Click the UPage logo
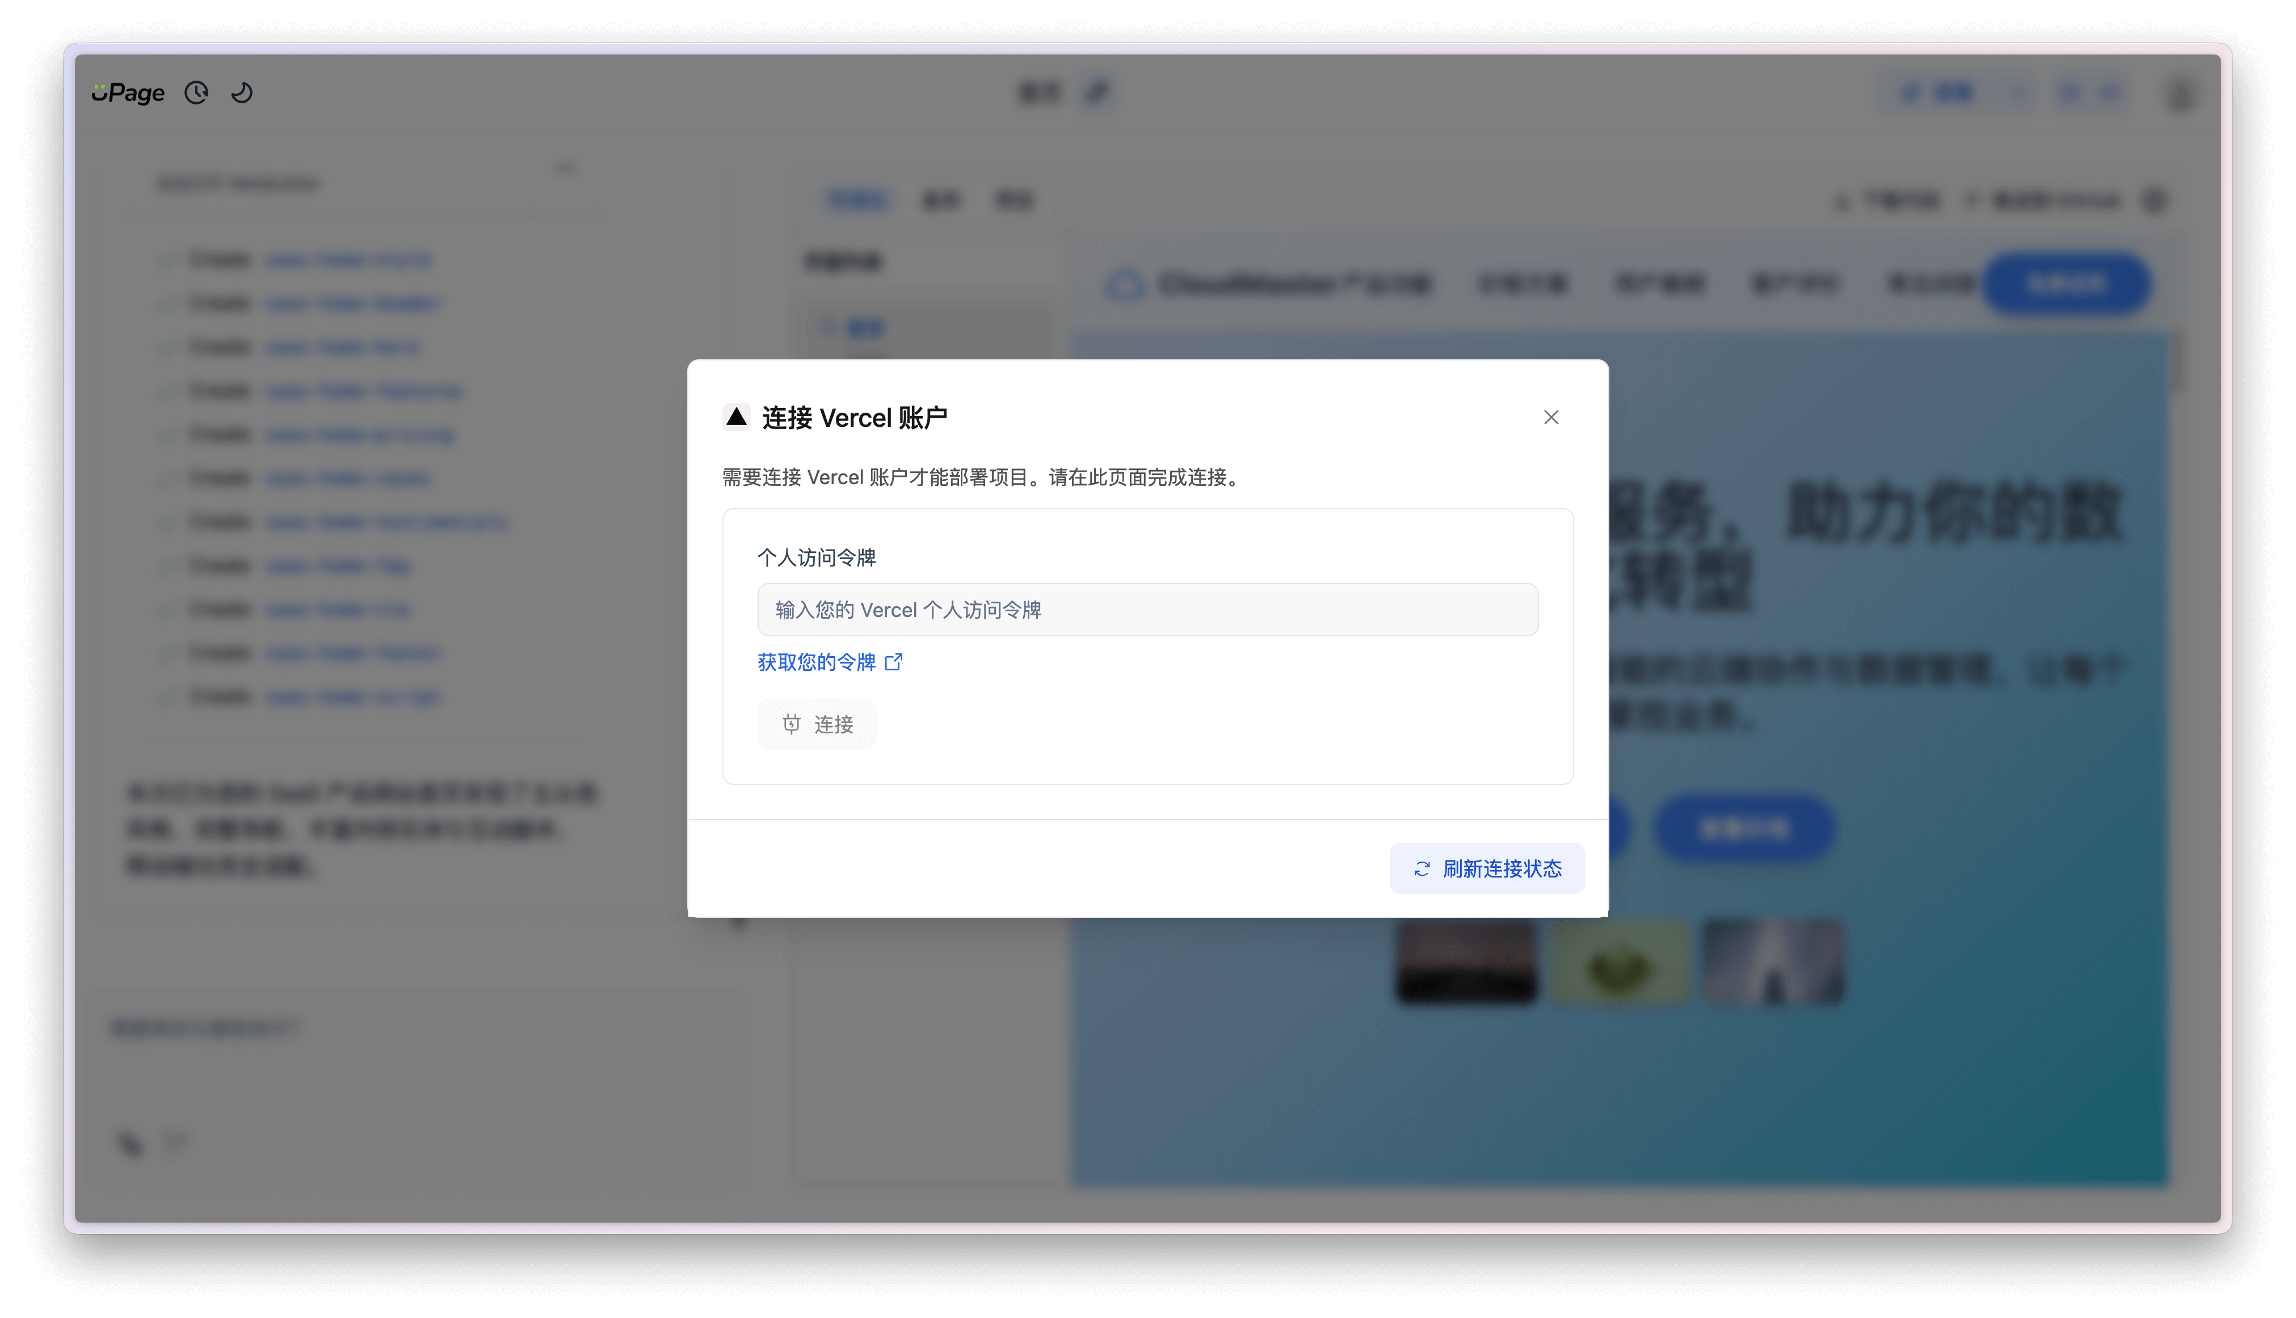2296x1318 pixels. tap(128, 93)
